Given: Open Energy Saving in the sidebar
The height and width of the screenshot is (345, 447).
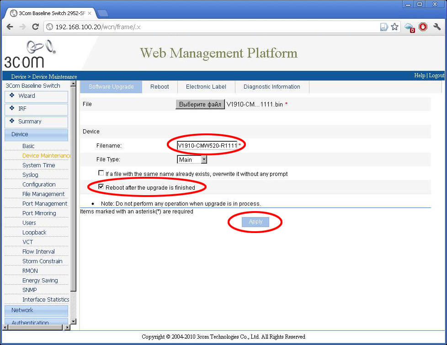Looking at the screenshot, I should (40, 281).
